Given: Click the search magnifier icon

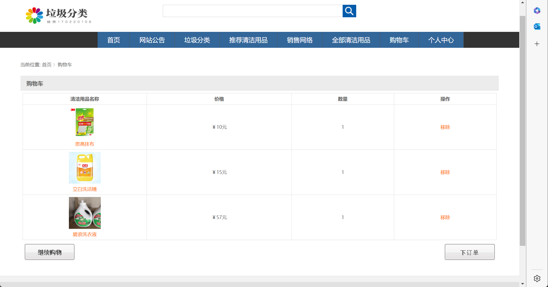Looking at the screenshot, I should 349,11.
